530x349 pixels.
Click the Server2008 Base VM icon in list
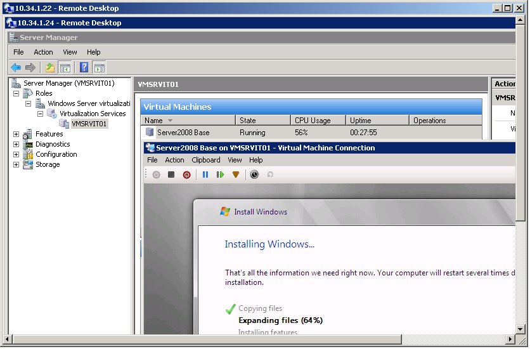click(x=150, y=132)
